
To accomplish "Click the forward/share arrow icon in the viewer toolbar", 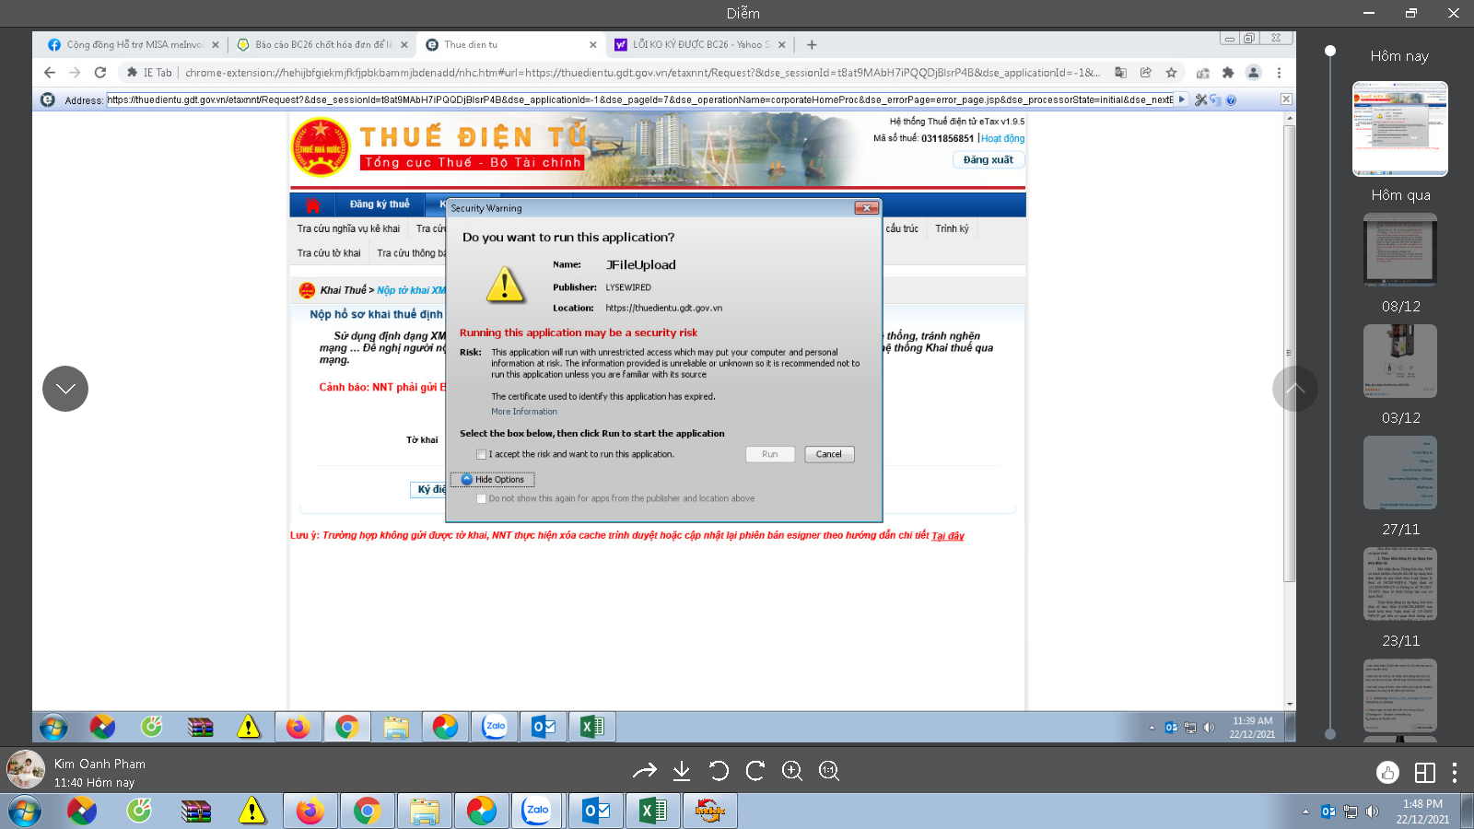I will [x=645, y=771].
